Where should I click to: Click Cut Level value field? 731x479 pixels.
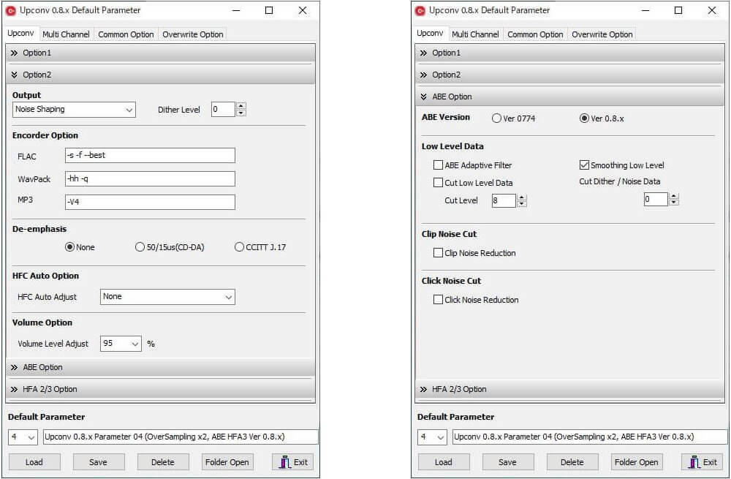[x=504, y=200]
